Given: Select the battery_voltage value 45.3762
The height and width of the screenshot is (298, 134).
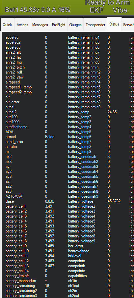Looking at the screenshot, I should [114, 201].
